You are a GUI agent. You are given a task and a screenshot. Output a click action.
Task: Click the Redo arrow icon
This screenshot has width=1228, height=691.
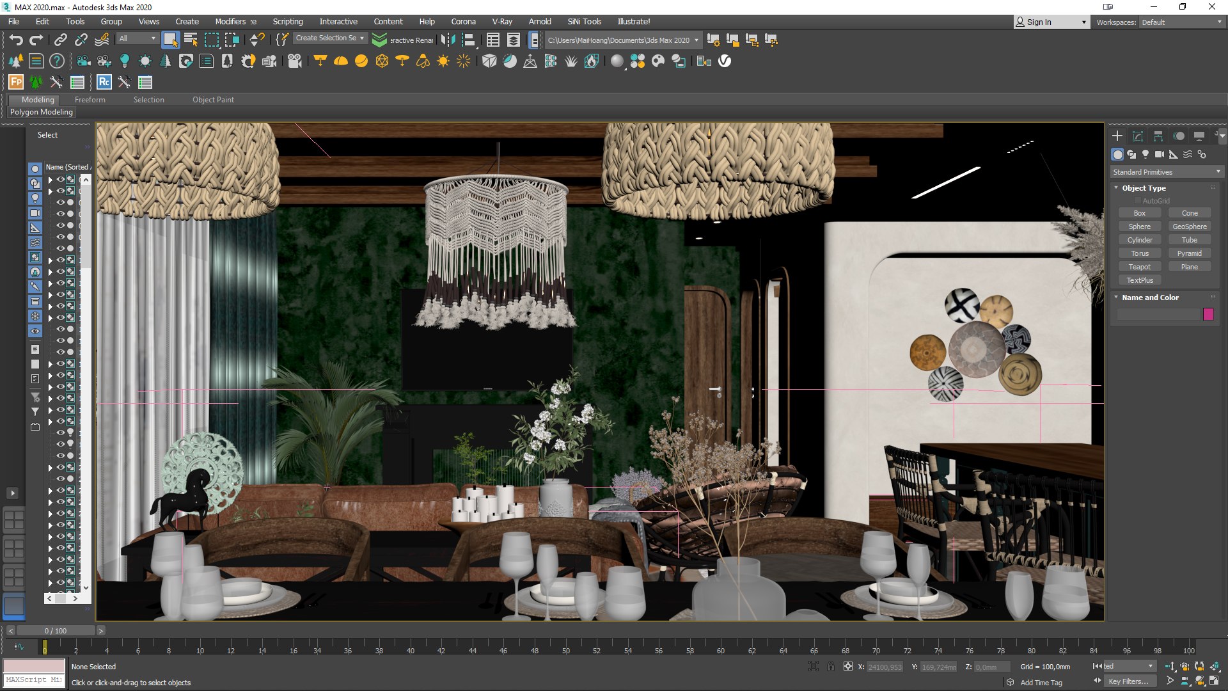coord(36,40)
